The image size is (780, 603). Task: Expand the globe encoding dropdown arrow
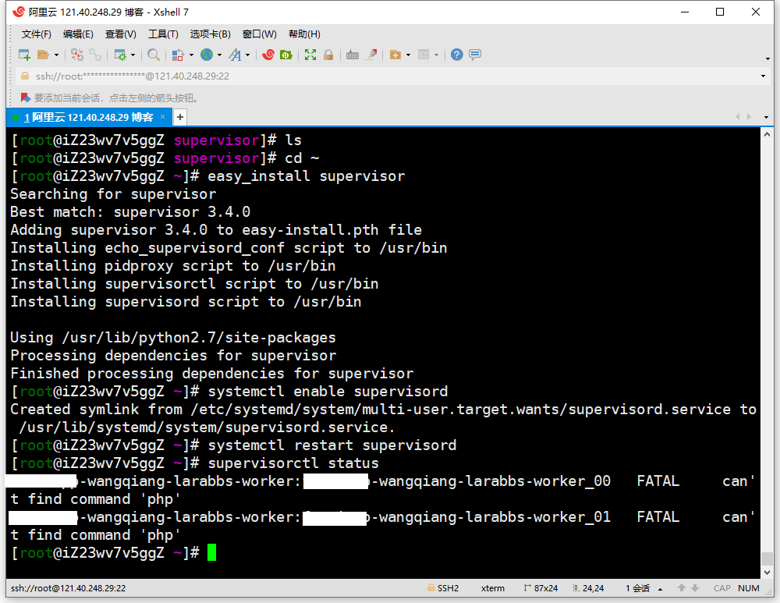(x=219, y=55)
